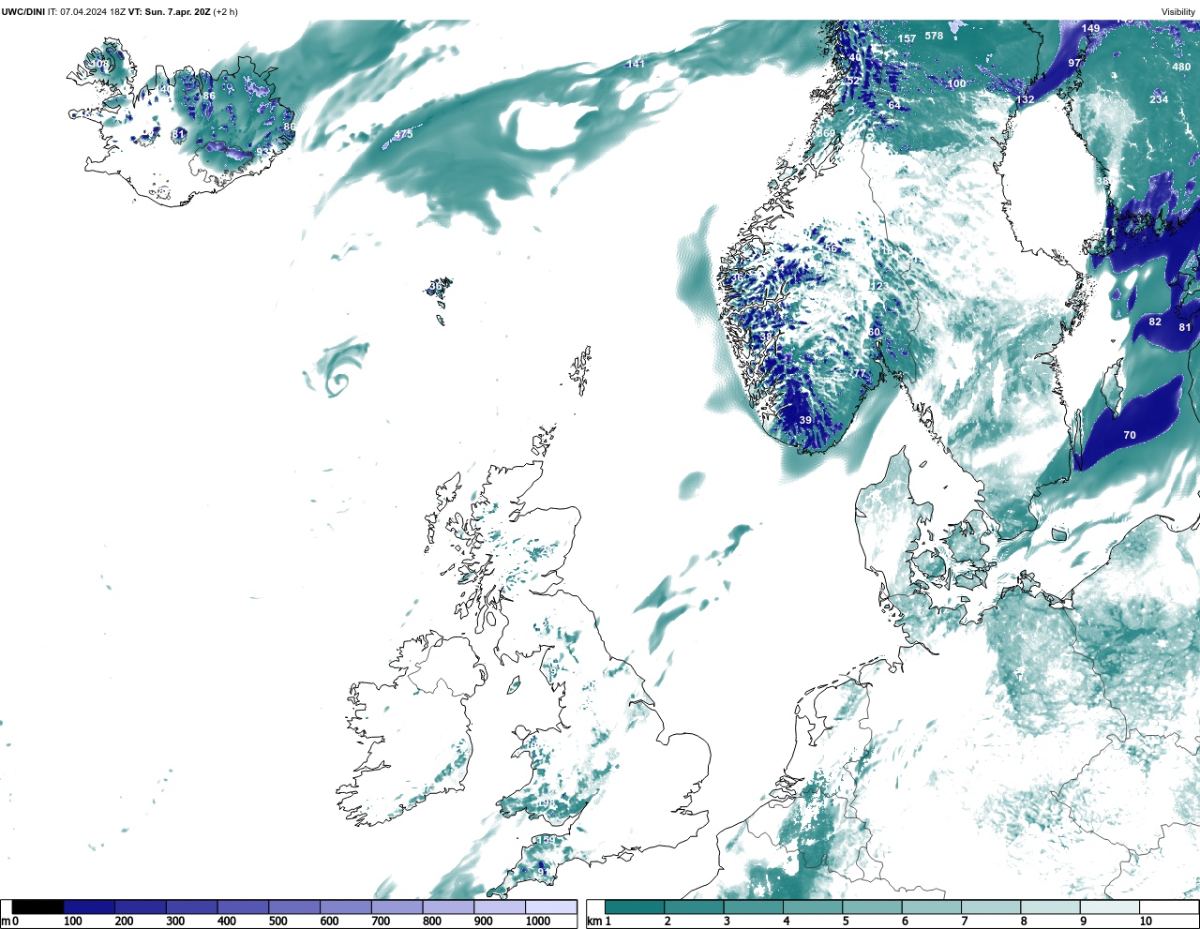Click the "149" value on the map
The width and height of the screenshot is (1200, 929).
point(1090,28)
